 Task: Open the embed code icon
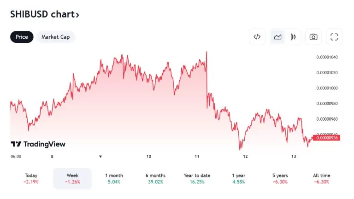tap(257, 37)
